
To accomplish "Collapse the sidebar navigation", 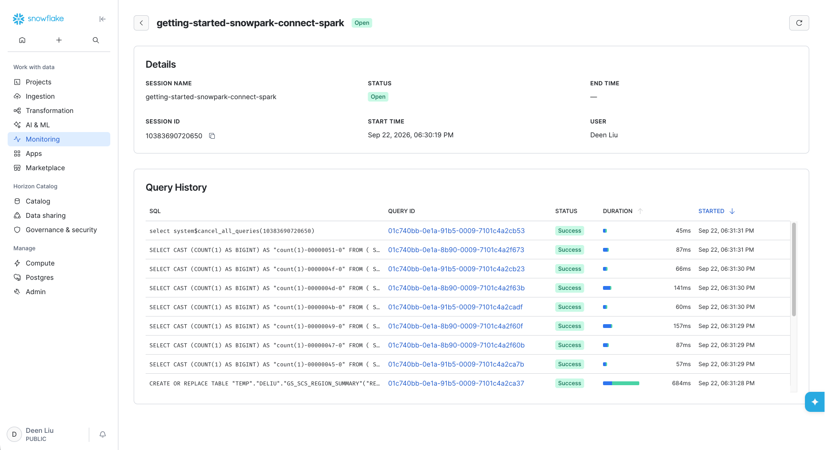I will (102, 19).
